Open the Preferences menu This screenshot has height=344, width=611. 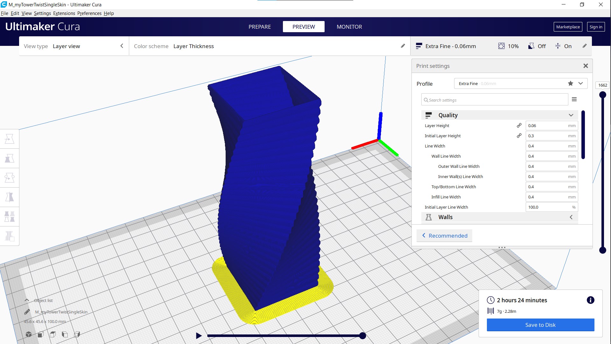pyautogui.click(x=89, y=13)
